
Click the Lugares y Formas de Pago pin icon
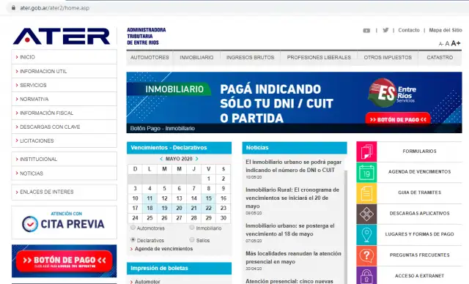click(x=366, y=235)
